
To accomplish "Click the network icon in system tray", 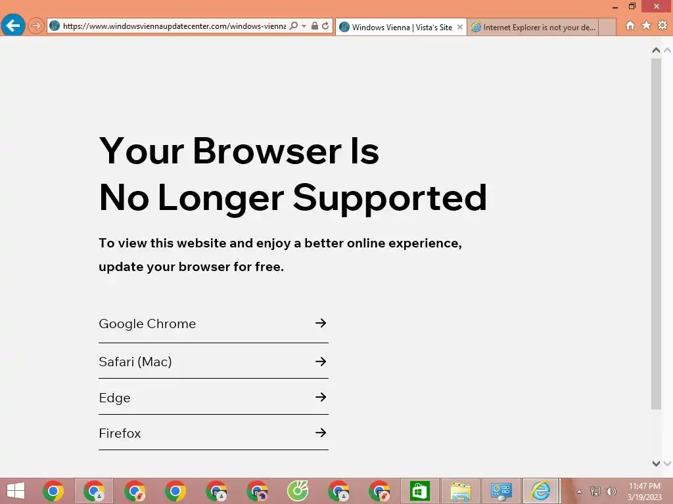I will 595,492.
